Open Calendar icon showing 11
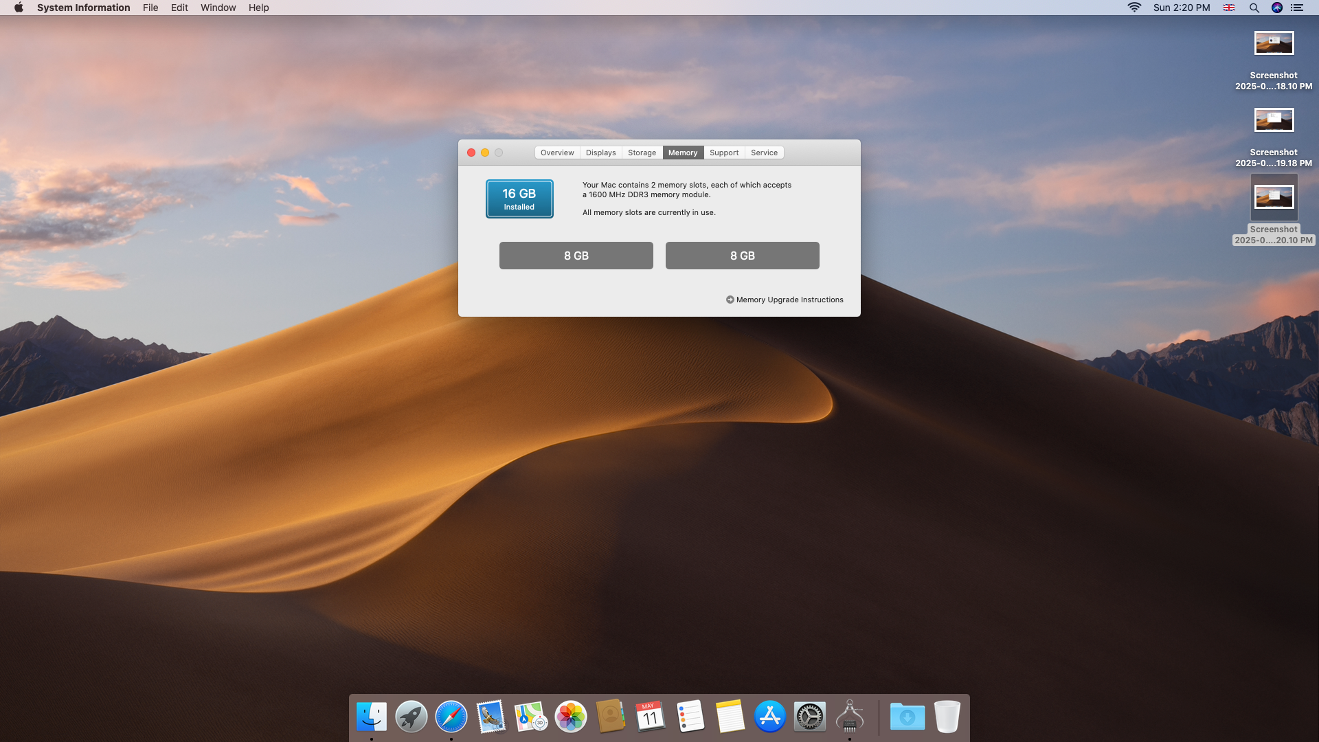 (651, 717)
